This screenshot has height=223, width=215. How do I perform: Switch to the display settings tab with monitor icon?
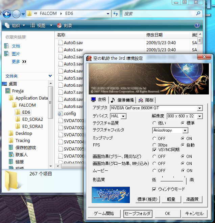point(98,100)
